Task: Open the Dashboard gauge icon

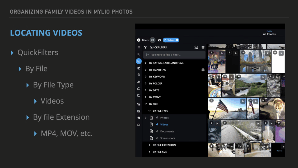Action: point(139,125)
